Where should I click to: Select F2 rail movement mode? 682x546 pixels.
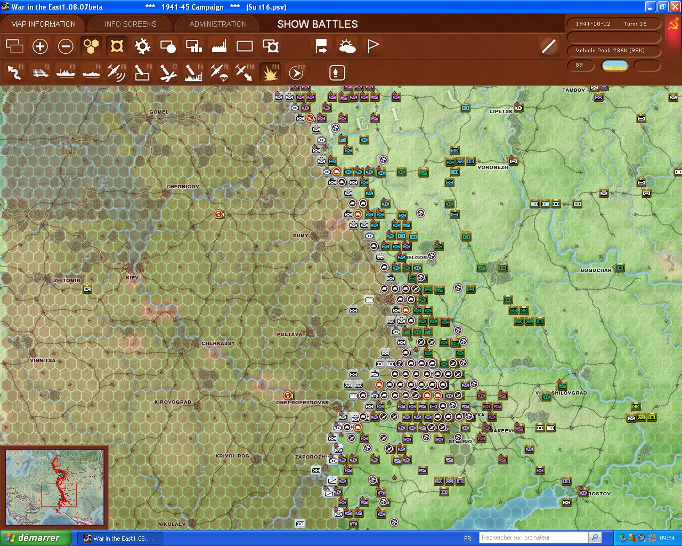(x=40, y=73)
